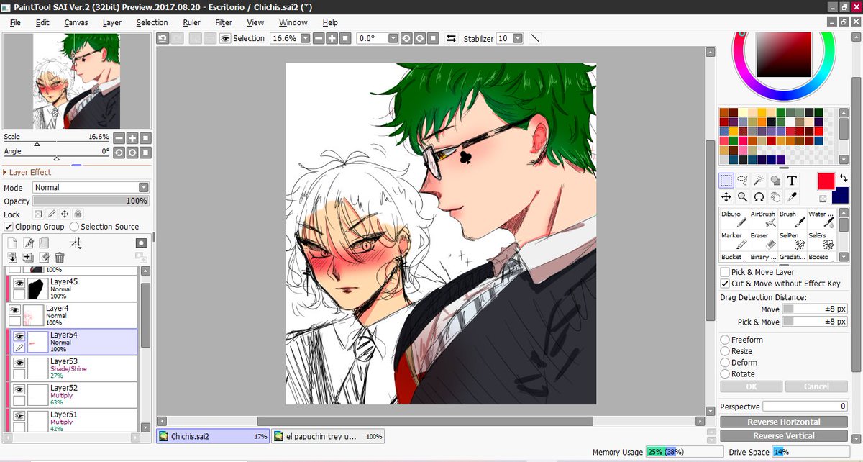
Task: Click the transform Cancel button
Action: (x=816, y=386)
